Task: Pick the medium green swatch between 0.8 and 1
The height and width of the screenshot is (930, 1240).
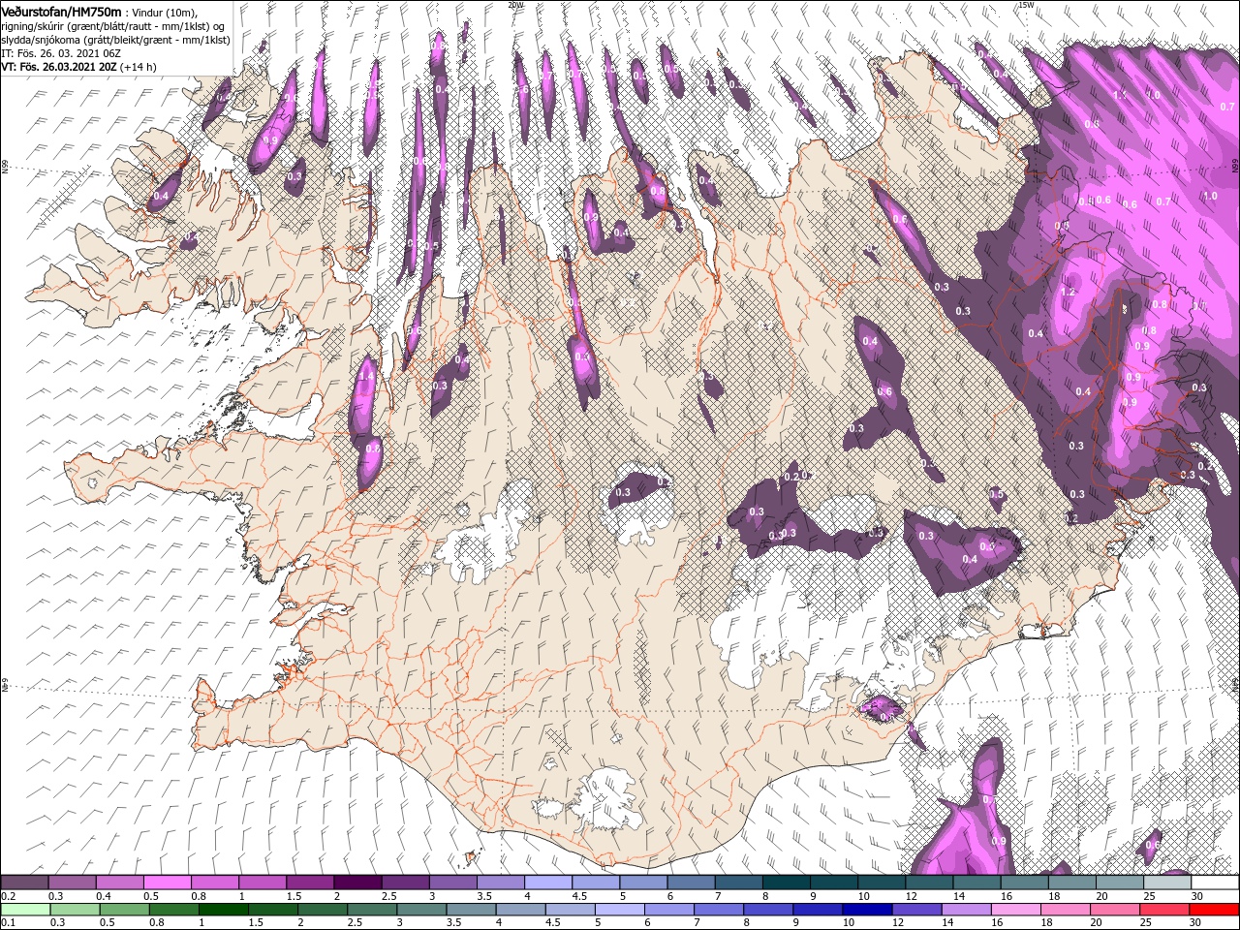Action: (173, 909)
